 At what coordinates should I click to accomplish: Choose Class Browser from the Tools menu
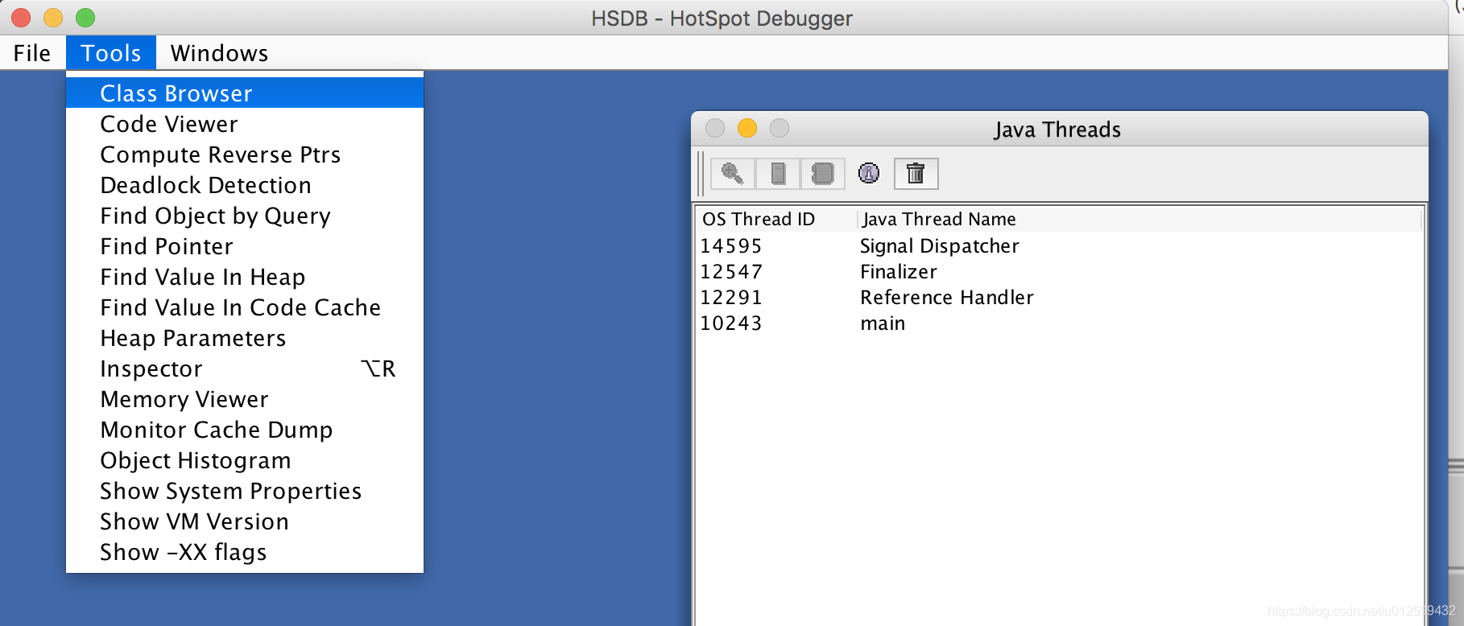tap(245, 93)
